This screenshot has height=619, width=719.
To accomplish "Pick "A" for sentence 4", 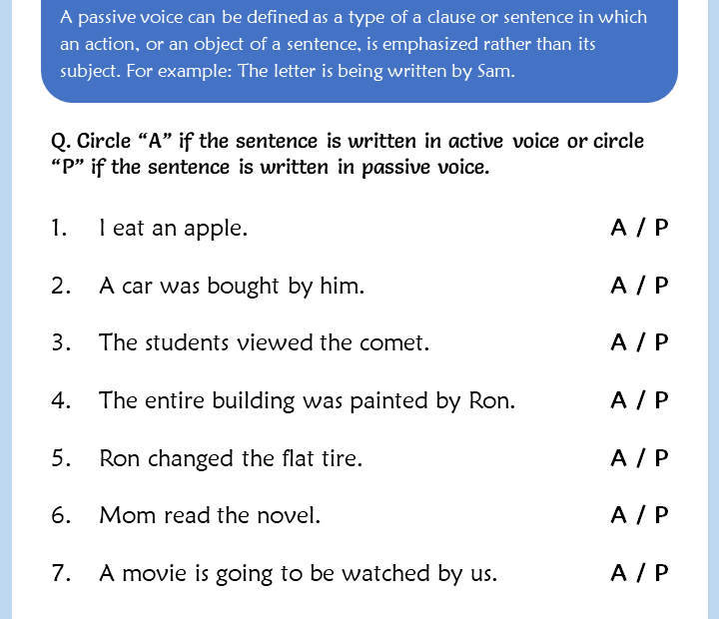I will [620, 401].
